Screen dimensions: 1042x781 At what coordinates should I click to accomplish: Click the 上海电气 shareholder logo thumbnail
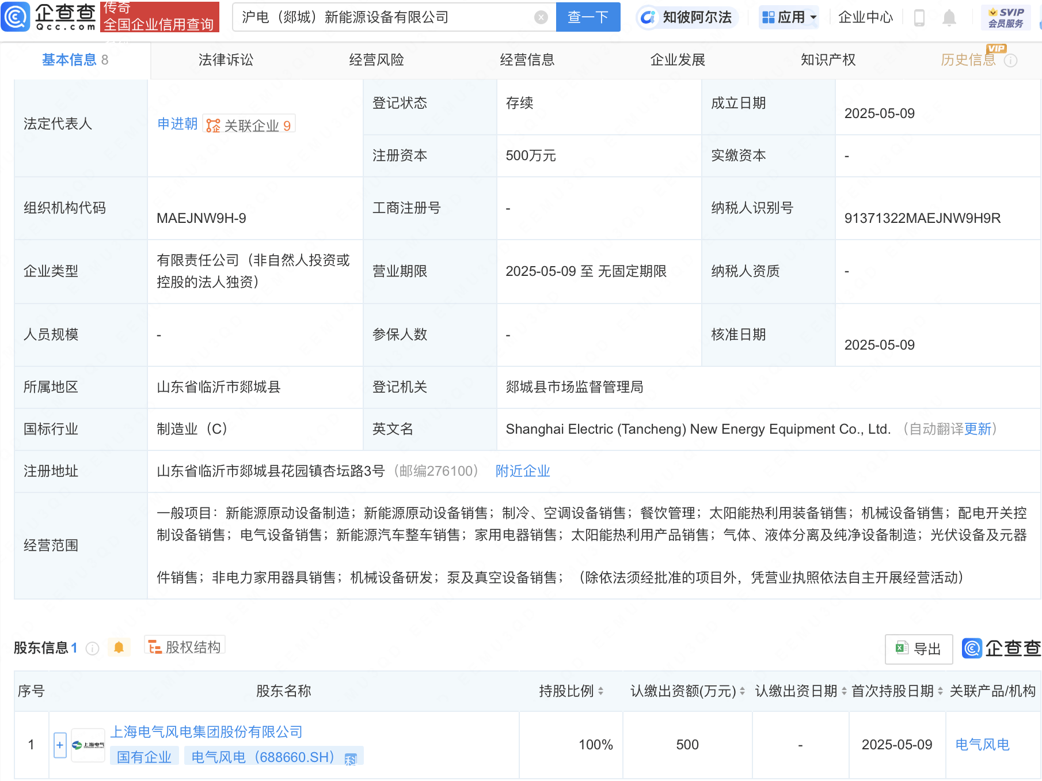tap(88, 745)
